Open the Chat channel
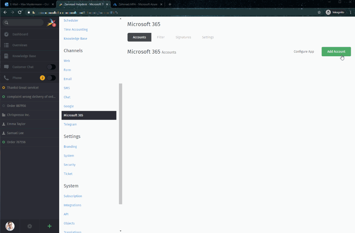The height and width of the screenshot is (233, 355). point(67,97)
